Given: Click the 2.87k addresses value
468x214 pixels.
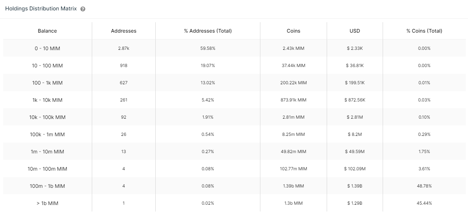Looking at the screenshot, I should (x=124, y=48).
